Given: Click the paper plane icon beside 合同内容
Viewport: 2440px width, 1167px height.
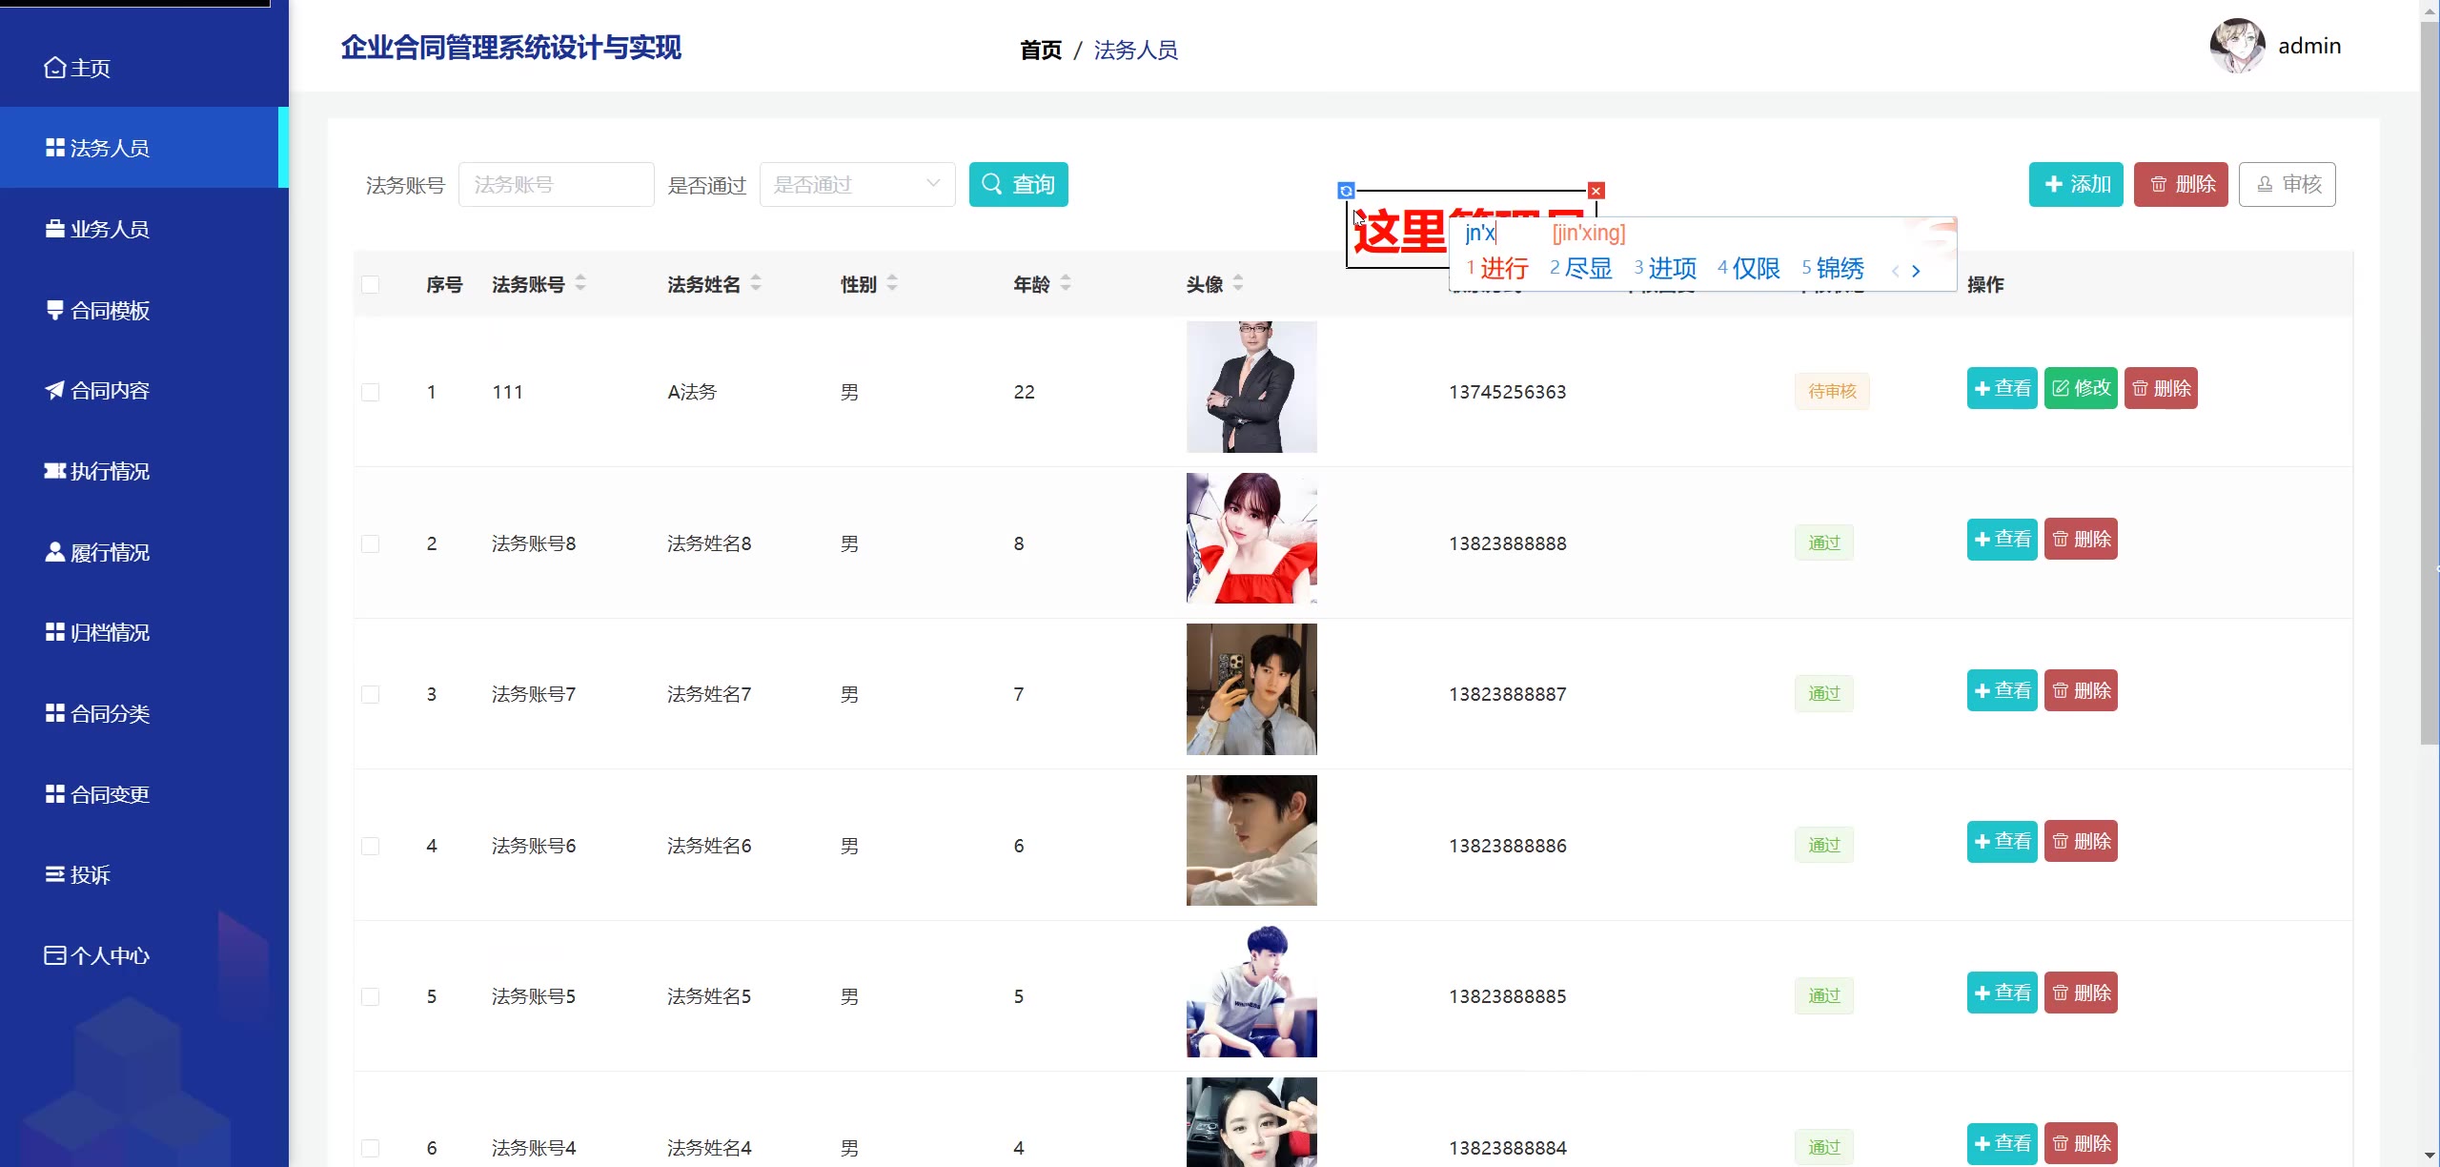Looking at the screenshot, I should coord(55,390).
